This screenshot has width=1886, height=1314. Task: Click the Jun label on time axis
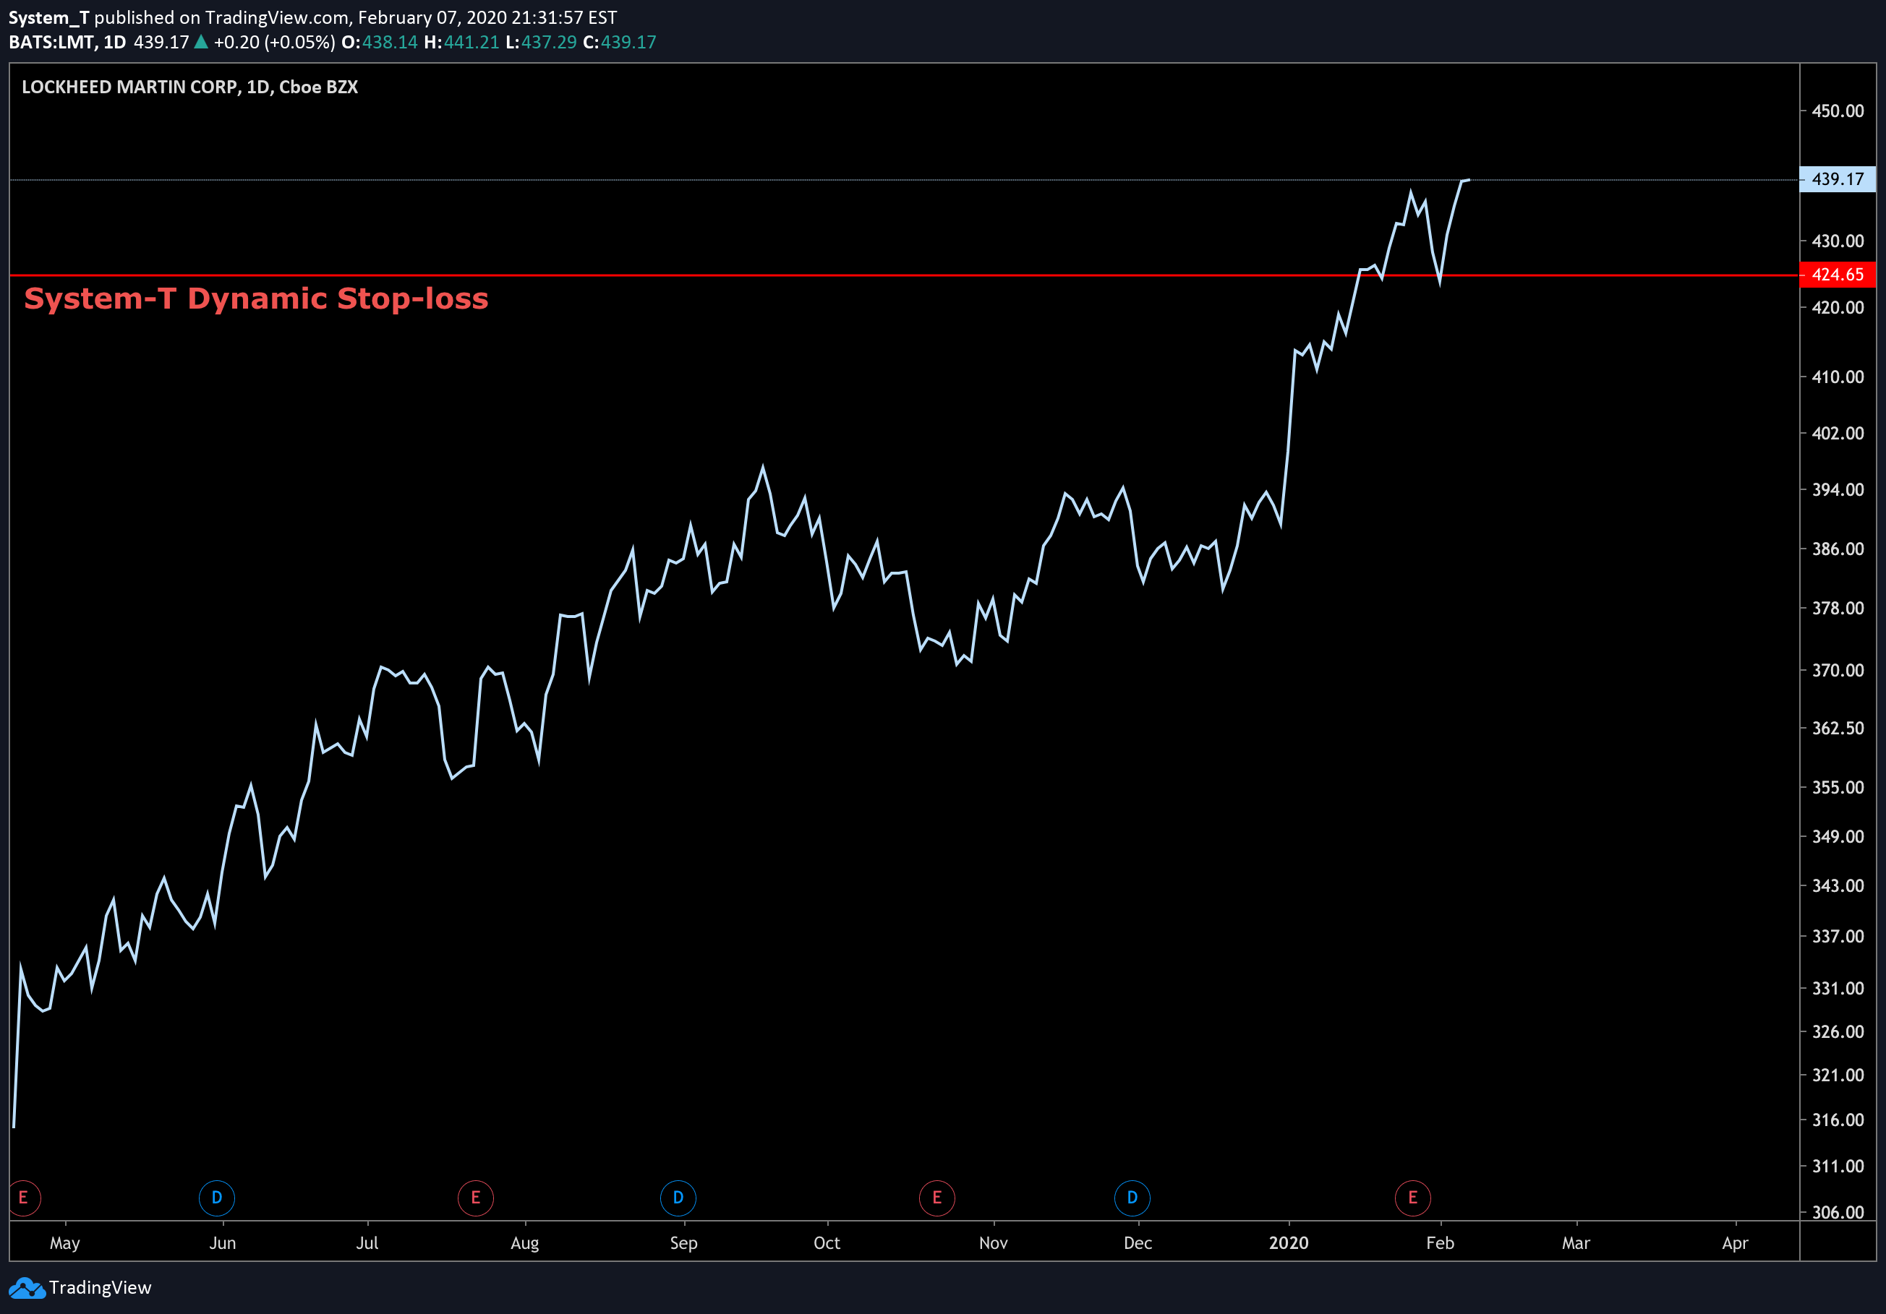pyautogui.click(x=223, y=1243)
